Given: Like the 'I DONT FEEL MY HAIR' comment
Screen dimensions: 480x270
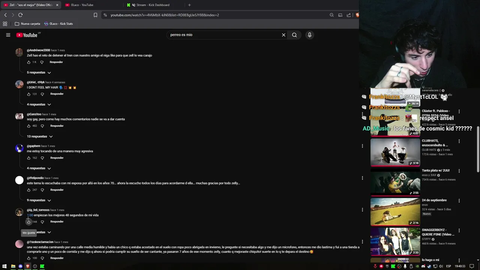Looking at the screenshot, I should (x=28, y=94).
